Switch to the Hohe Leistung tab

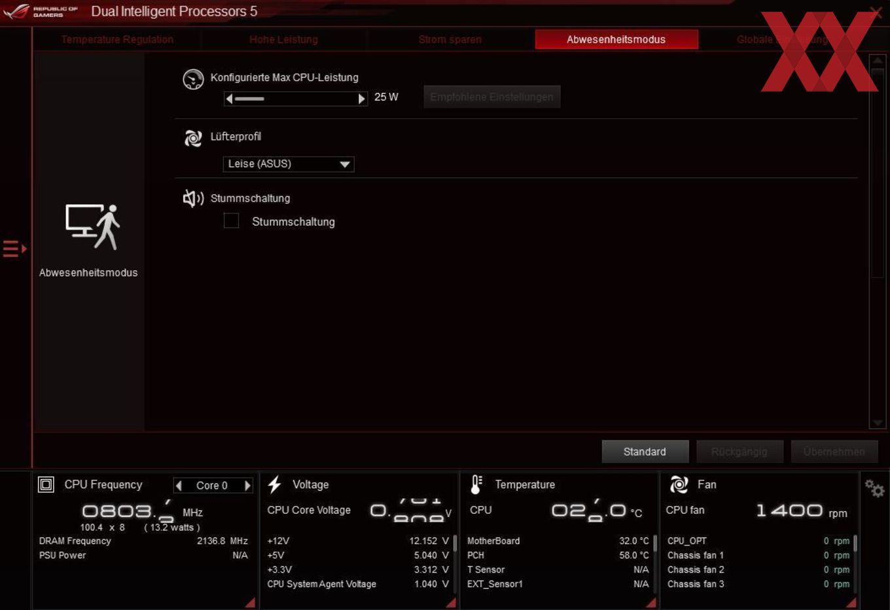(284, 39)
